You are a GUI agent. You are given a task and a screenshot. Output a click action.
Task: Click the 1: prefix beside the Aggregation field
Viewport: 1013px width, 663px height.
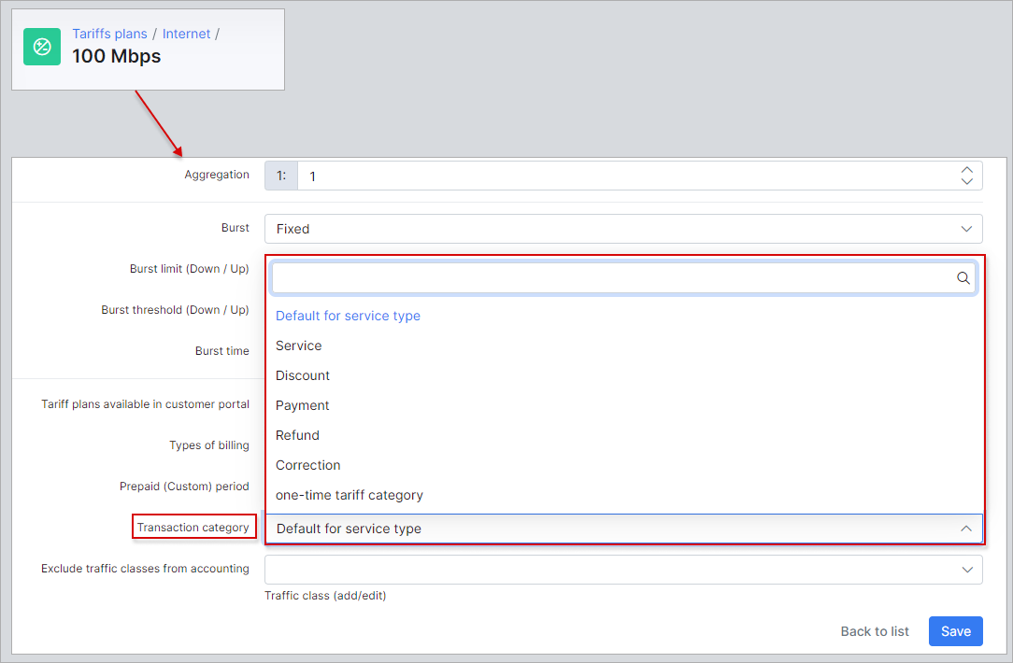[281, 175]
